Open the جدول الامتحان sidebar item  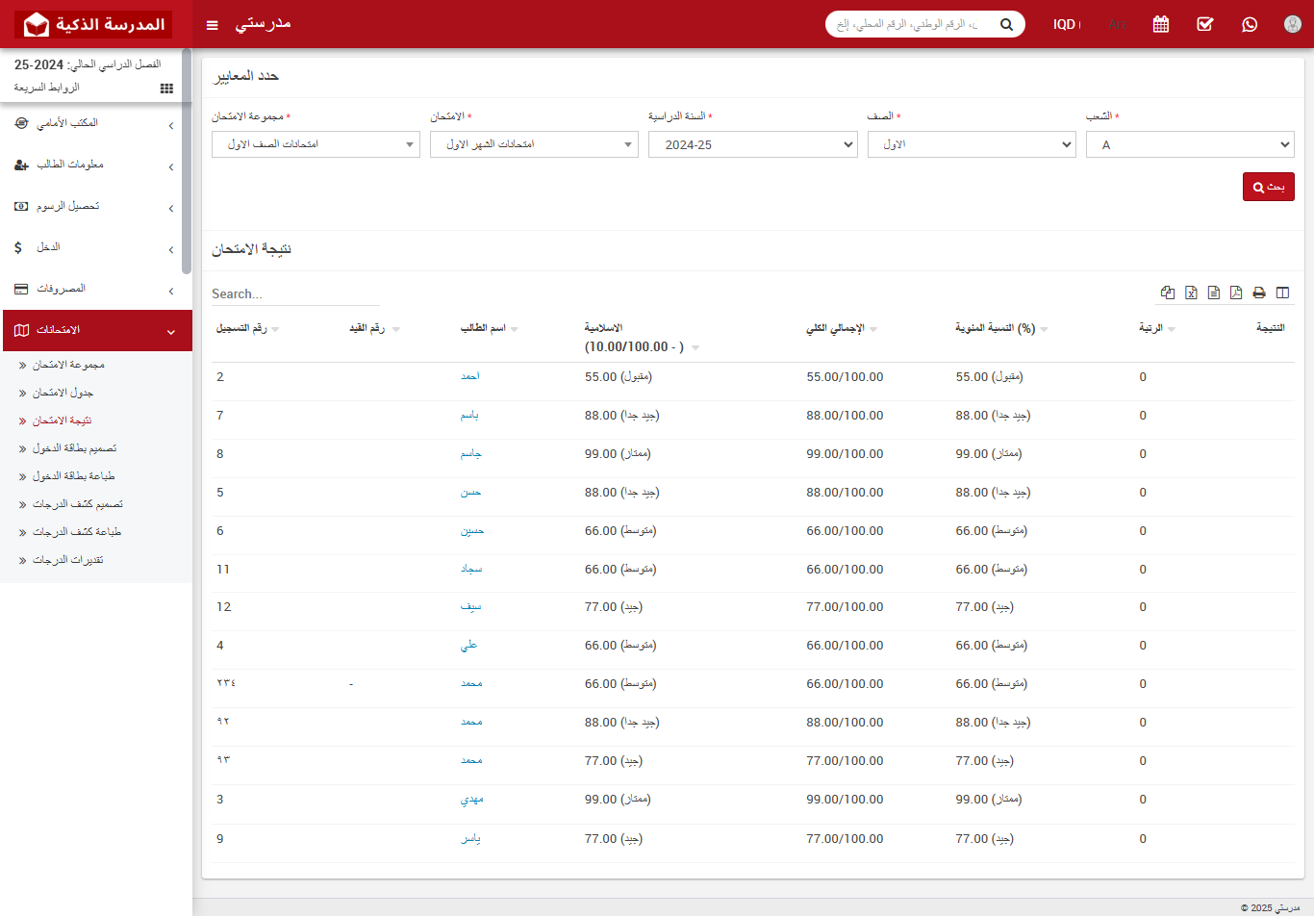click(x=63, y=393)
